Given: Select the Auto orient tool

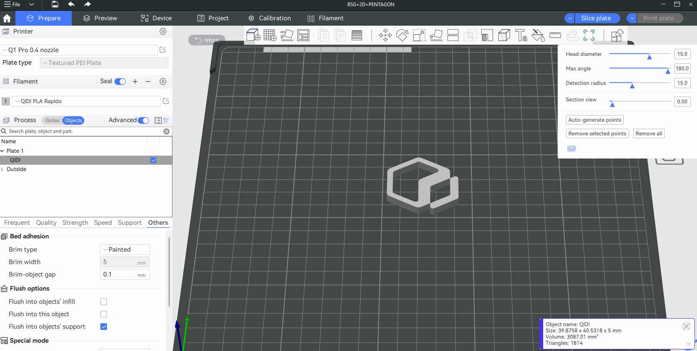Looking at the screenshot, I should [x=287, y=35].
